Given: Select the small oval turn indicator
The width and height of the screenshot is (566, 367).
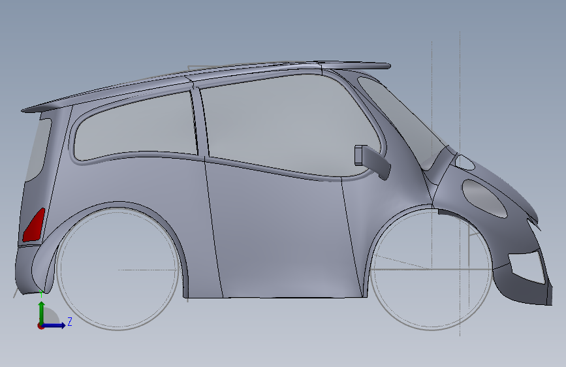Looking at the screenshot, I should coord(465,162).
